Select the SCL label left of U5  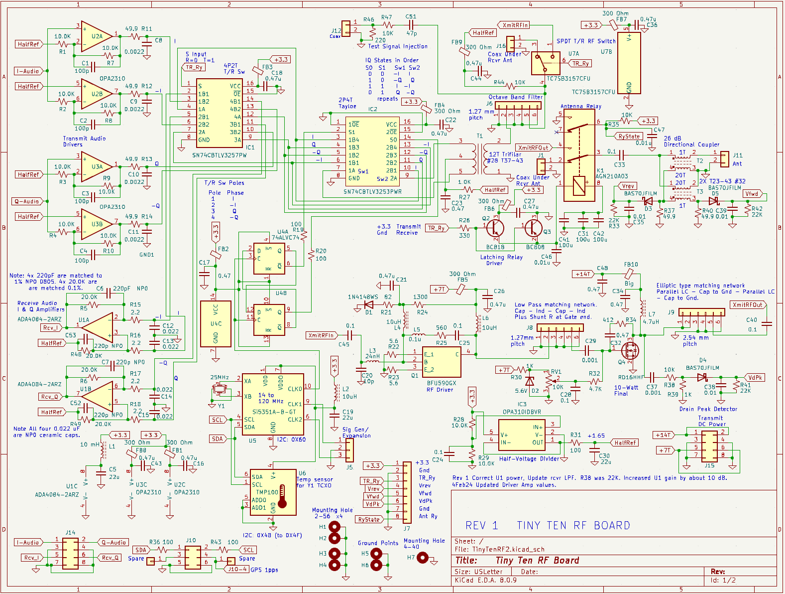tap(219, 420)
